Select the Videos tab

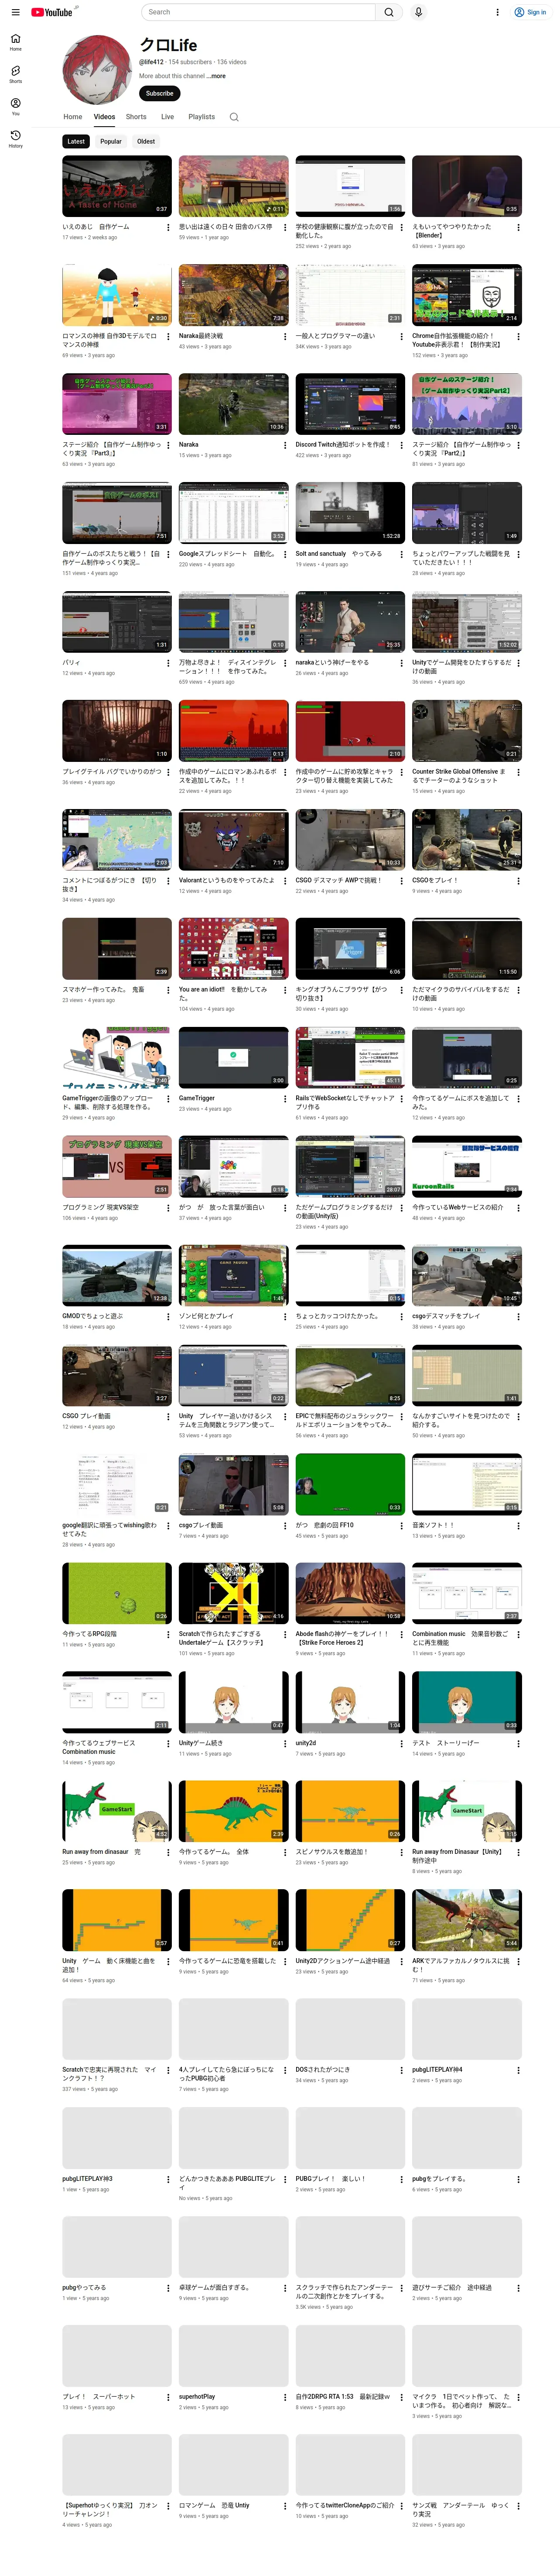(x=105, y=117)
